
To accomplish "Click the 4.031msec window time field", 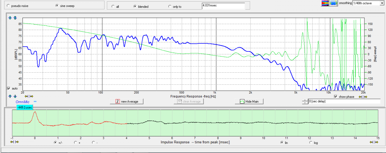I will click(x=223, y=5).
